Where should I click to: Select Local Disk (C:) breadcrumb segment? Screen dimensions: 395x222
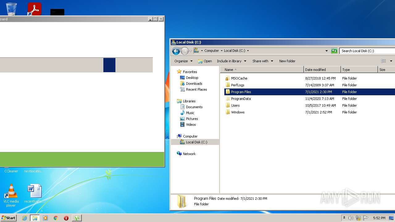click(235, 51)
